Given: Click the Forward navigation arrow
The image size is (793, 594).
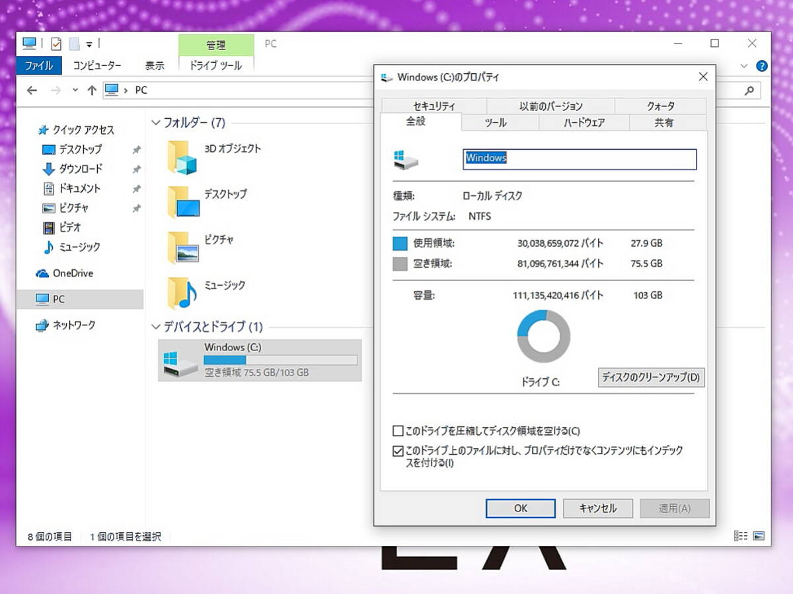Looking at the screenshot, I should pyautogui.click(x=56, y=90).
